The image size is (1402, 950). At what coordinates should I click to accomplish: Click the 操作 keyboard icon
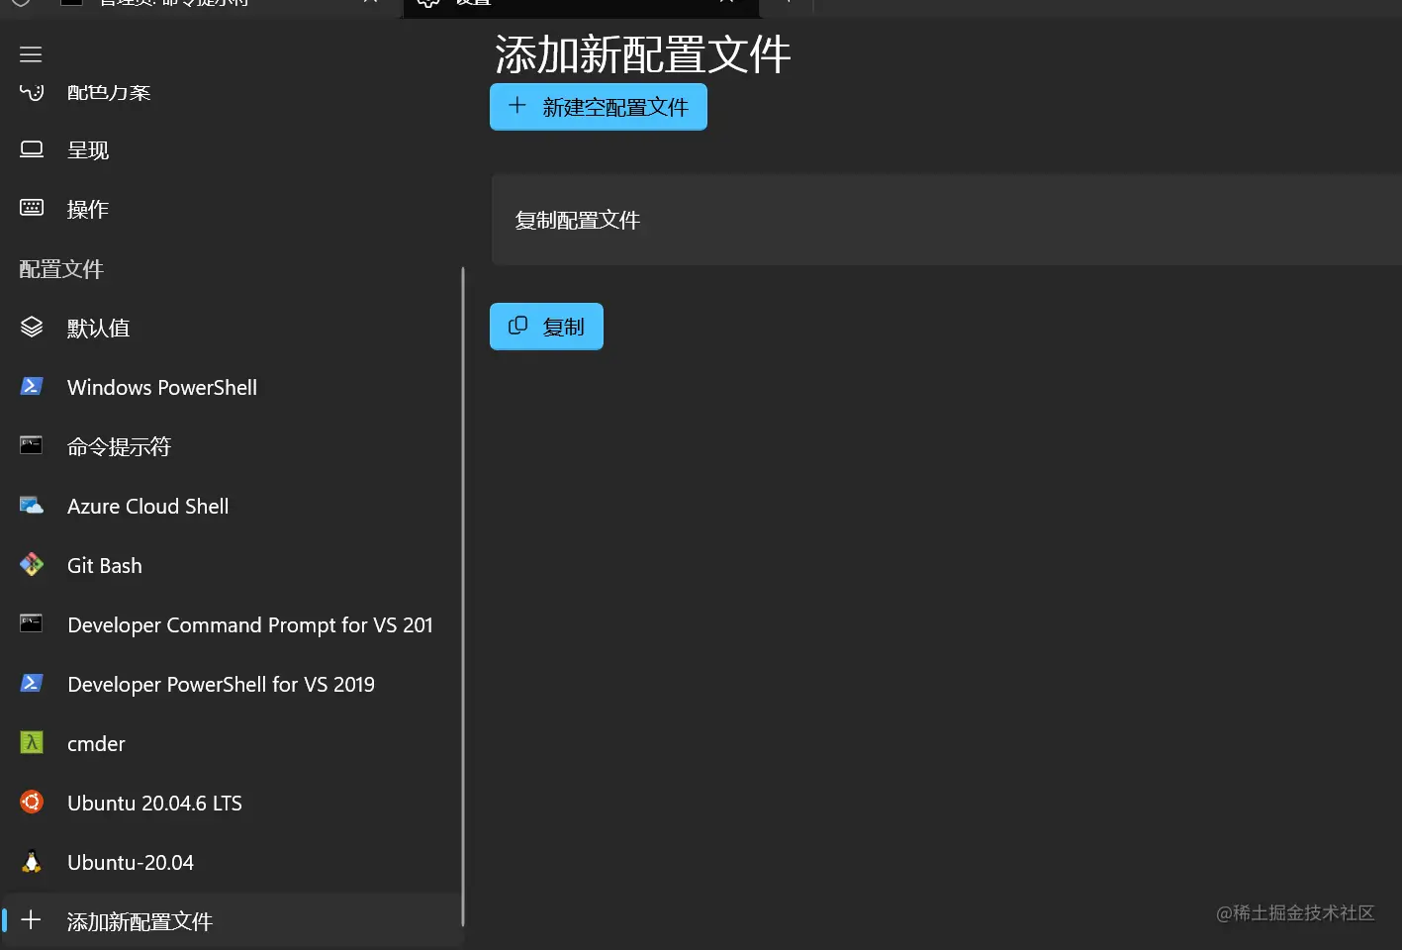[32, 208]
